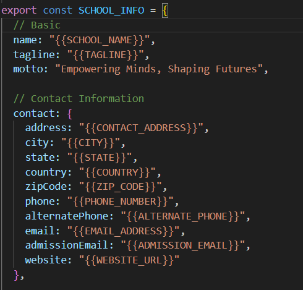Click the {{WEBSITE_URL}} placeholder

pyautogui.click(x=129, y=260)
